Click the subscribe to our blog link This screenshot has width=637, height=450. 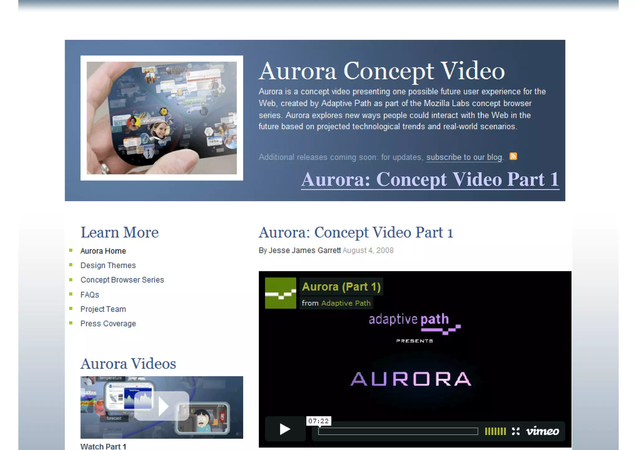click(464, 157)
